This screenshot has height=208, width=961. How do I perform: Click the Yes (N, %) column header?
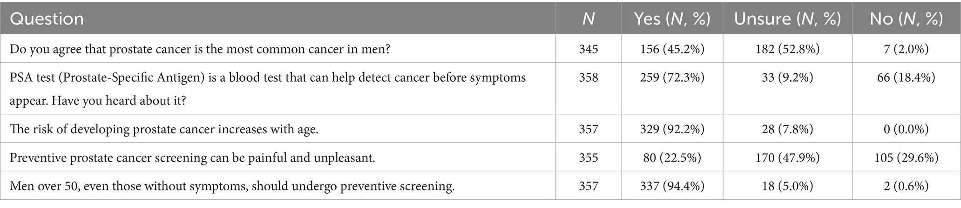[x=672, y=19]
